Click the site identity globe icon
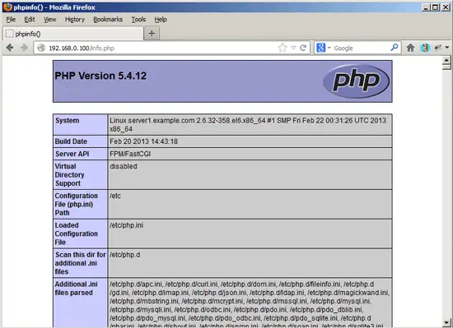The height and width of the screenshot is (328, 453). pyautogui.click(x=41, y=48)
